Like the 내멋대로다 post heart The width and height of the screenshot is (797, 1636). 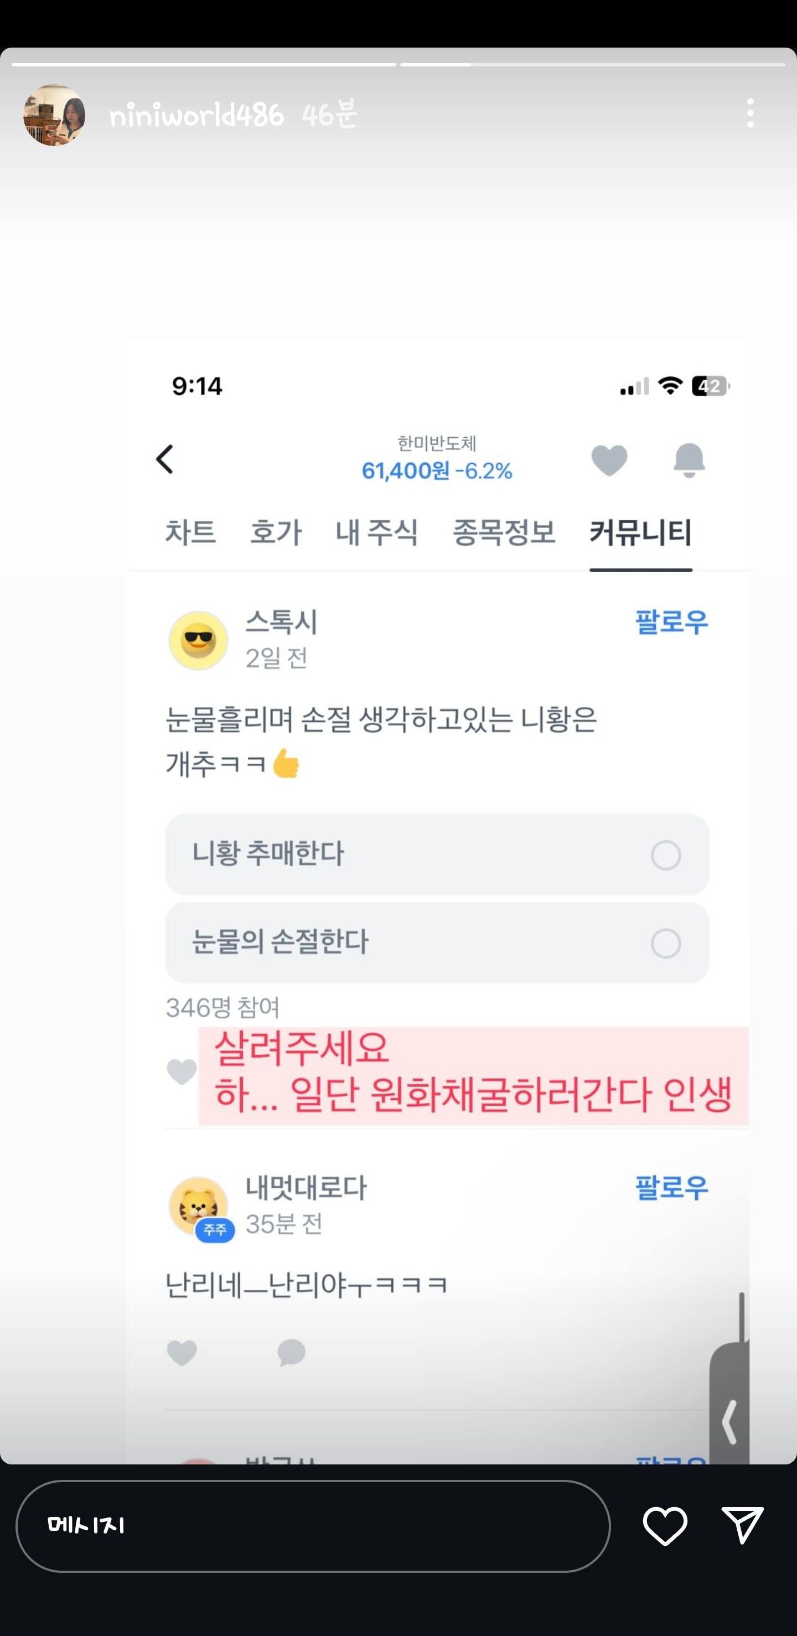click(182, 1353)
